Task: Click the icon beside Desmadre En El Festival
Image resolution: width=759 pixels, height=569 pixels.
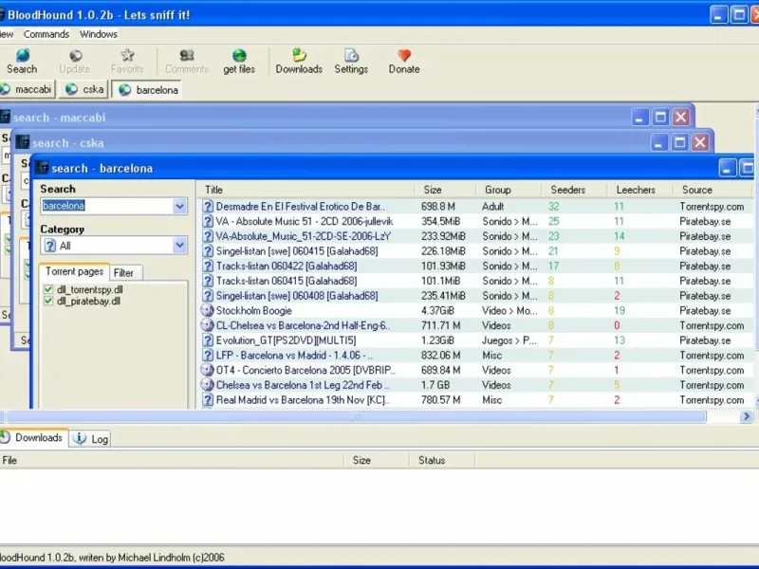Action: point(208,206)
